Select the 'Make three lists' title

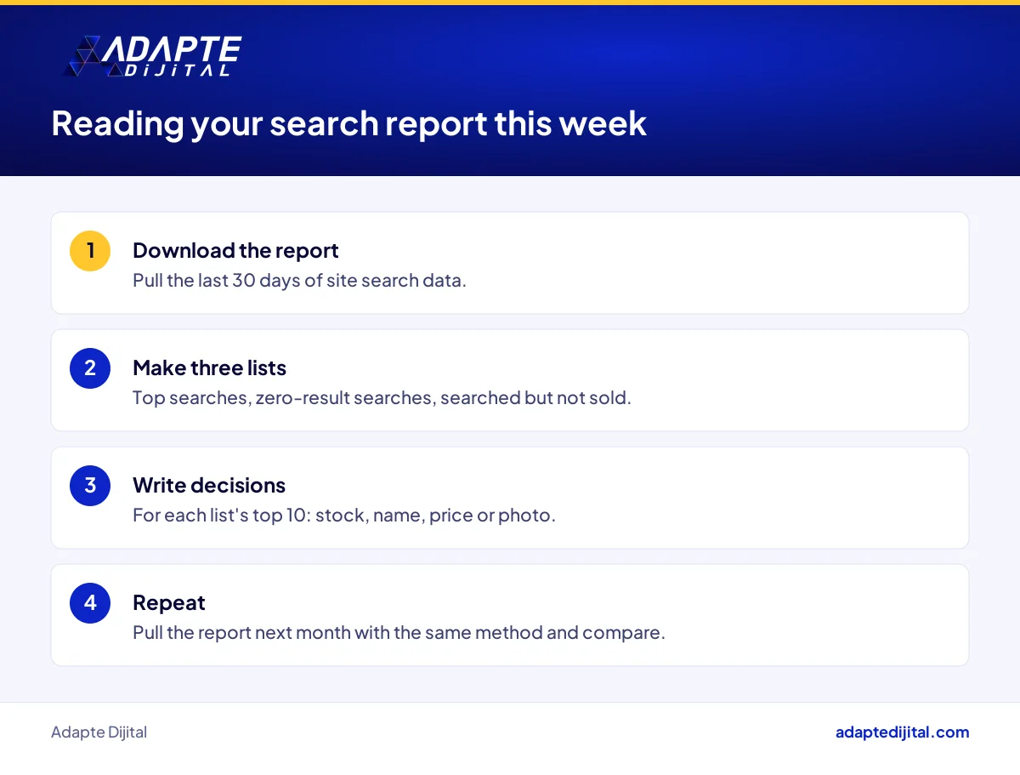pos(209,368)
